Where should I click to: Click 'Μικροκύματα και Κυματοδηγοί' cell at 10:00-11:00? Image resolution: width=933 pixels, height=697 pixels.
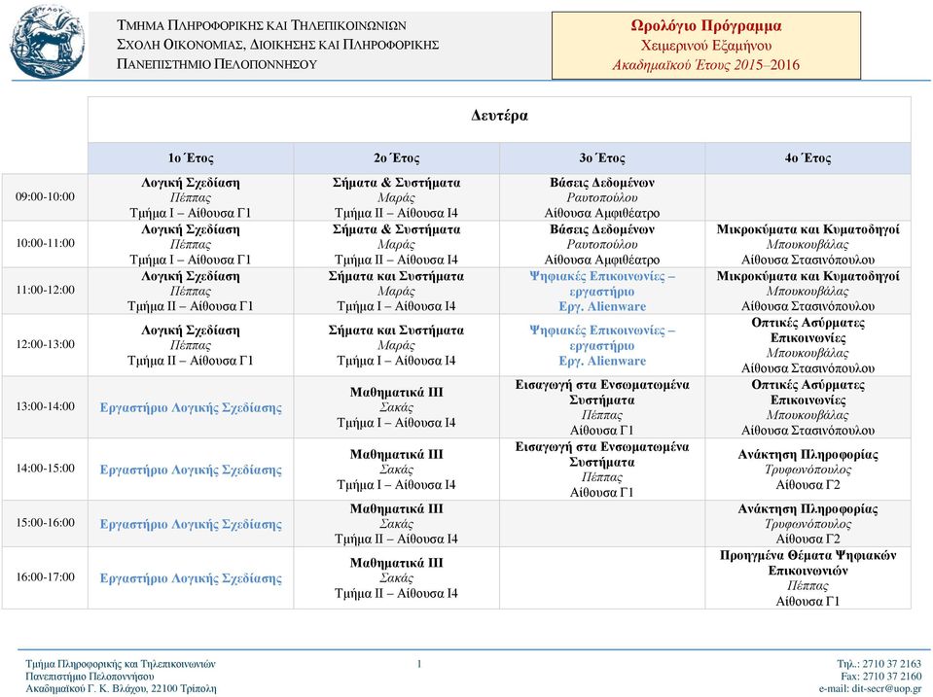click(808, 244)
